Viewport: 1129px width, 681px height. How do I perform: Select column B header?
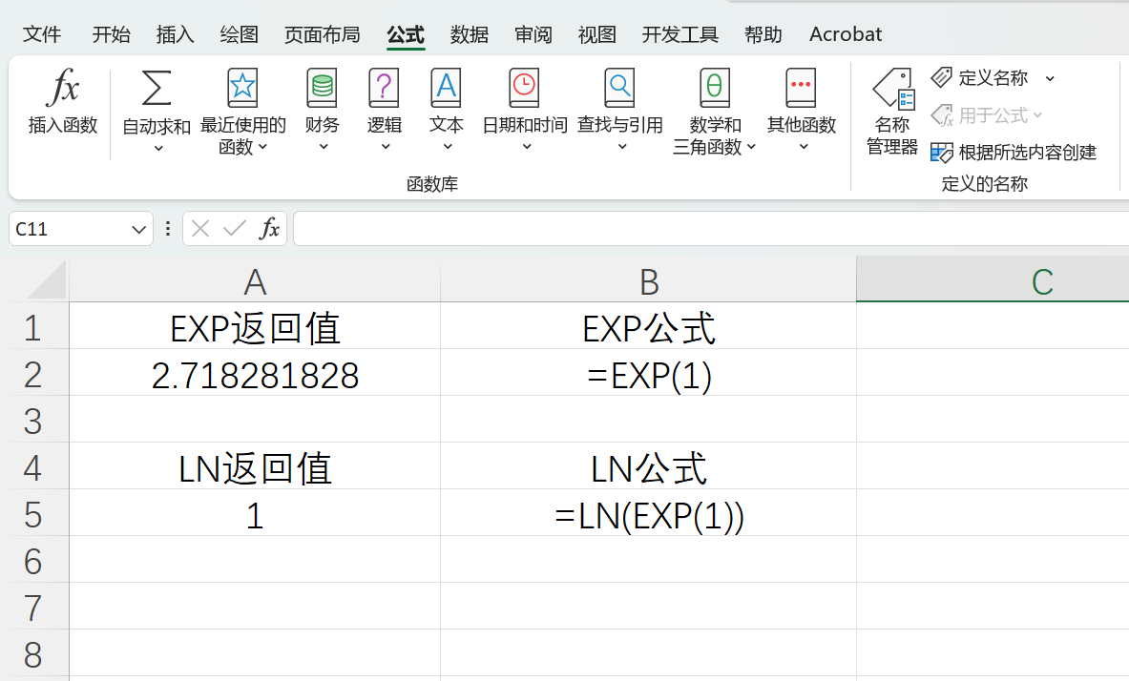(x=648, y=280)
